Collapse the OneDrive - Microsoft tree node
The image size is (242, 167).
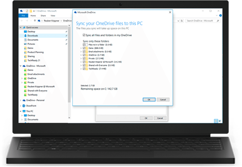pos(20,66)
